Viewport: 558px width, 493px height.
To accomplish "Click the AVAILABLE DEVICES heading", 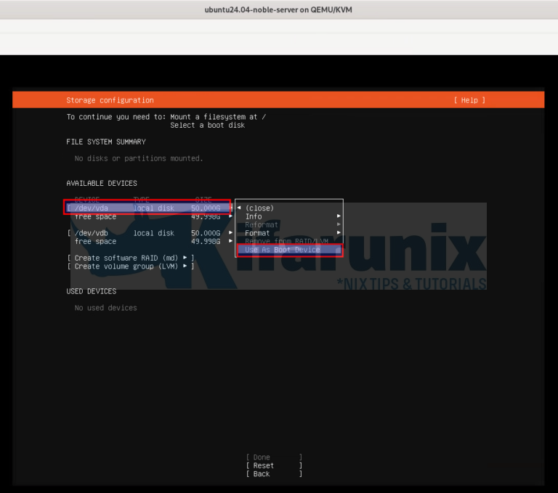I will click(102, 184).
